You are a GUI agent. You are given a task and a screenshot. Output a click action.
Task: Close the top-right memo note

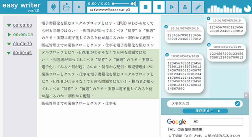[x=208, y=18]
